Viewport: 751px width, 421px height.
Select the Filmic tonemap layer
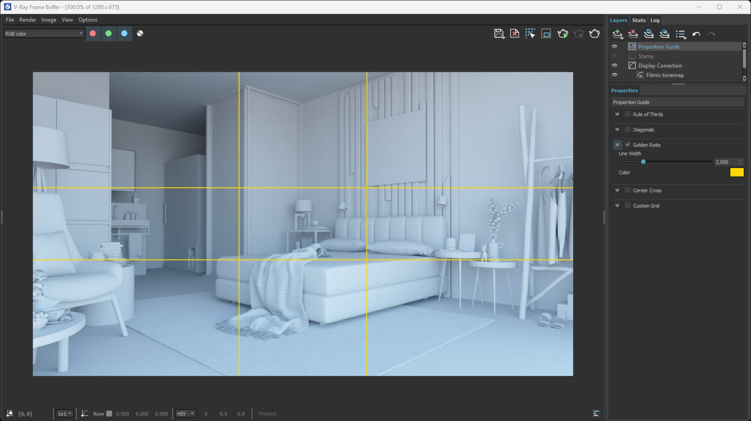tap(684, 75)
